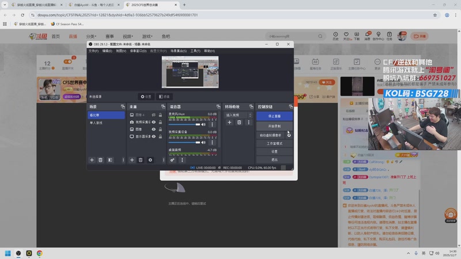Image resolution: width=461 pixels, height=259 pixels.
Task: Open Douyu 创作中心 icon in site header
Action: coord(379,36)
